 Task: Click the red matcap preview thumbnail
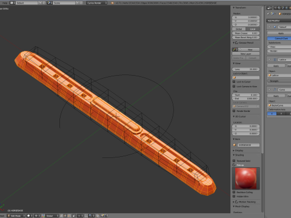246,179
